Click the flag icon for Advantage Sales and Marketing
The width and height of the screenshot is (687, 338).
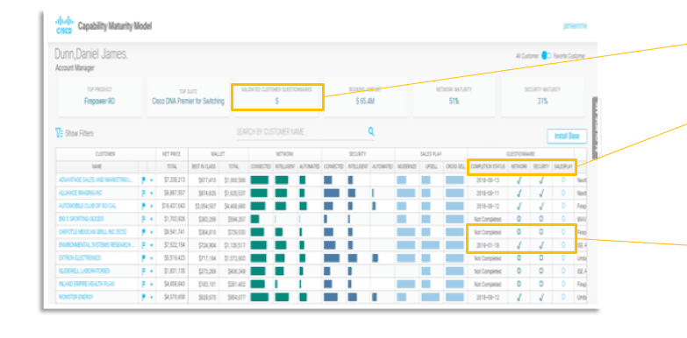click(x=143, y=180)
